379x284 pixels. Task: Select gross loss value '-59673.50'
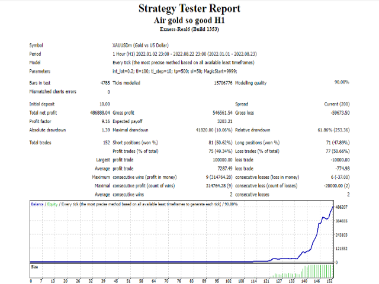point(340,113)
